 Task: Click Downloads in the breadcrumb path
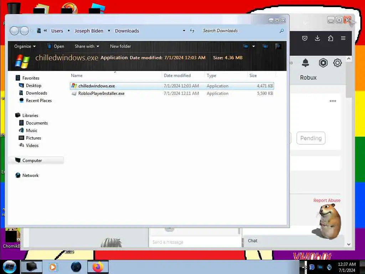(127, 31)
